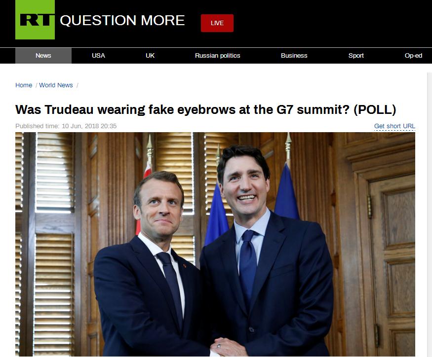Click the QUESTION MORE slogan text

click(122, 20)
